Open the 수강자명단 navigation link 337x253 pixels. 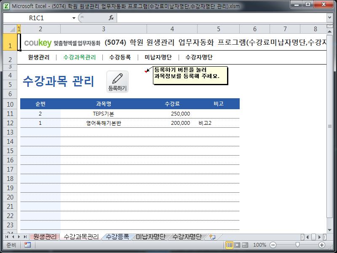(x=199, y=57)
